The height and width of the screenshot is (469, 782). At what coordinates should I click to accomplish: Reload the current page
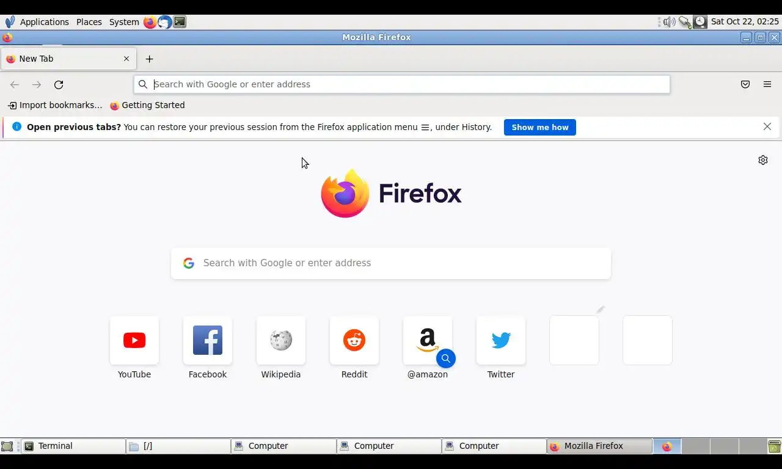point(59,85)
